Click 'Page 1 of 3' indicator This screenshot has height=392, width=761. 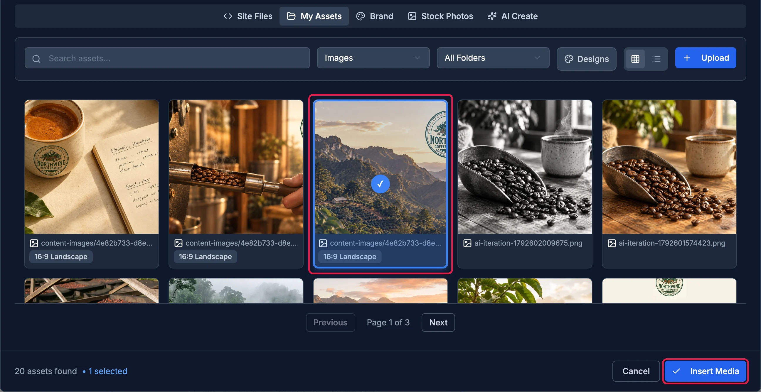388,322
